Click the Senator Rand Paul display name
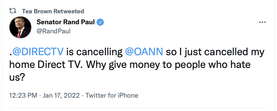277x111 pixels. point(66,22)
